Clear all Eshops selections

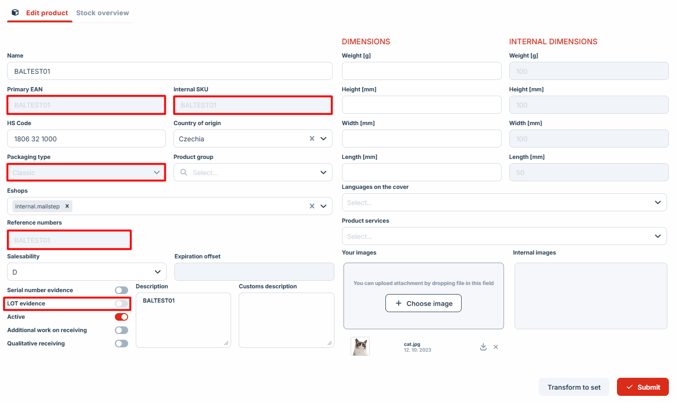point(312,206)
